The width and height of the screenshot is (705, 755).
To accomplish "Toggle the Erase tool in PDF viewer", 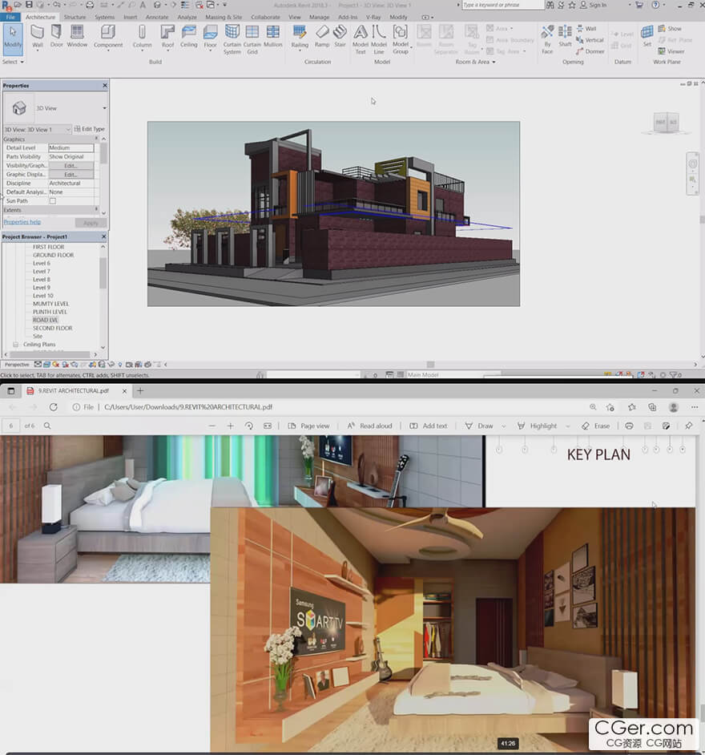I will (x=596, y=426).
